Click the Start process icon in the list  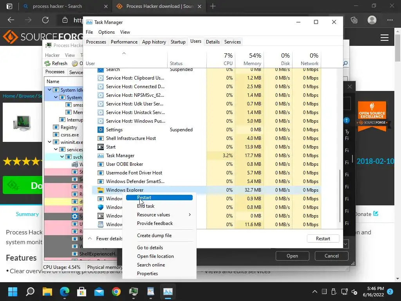click(x=101, y=147)
